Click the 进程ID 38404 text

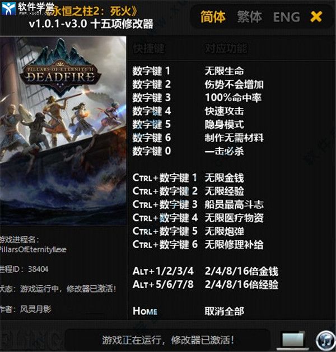tap(24, 269)
